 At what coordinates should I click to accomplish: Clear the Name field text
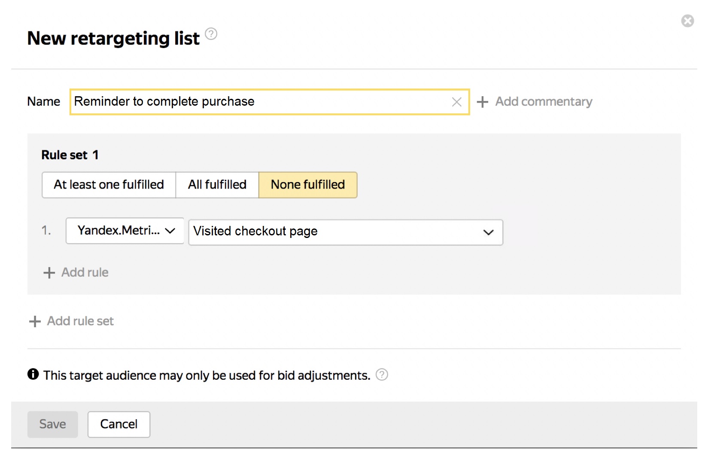click(x=456, y=102)
